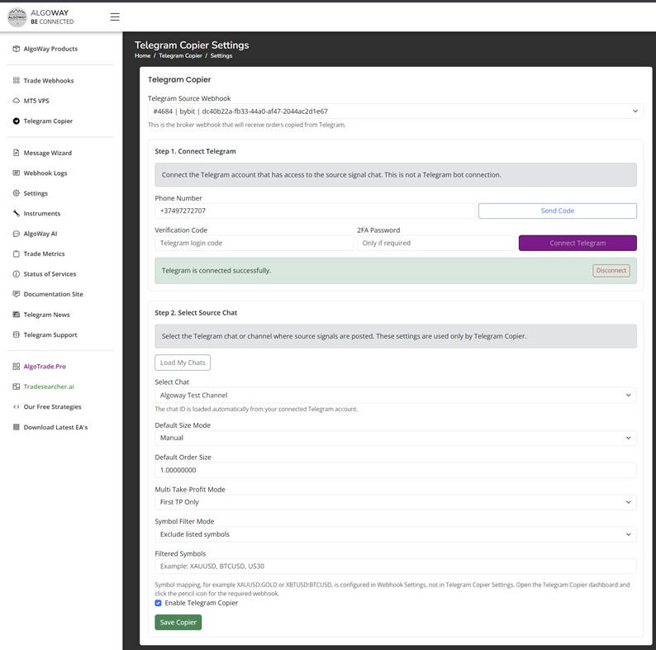Viewport: 656px width, 650px height.
Task: Click the Webhook Logs icon
Action: coord(17,173)
